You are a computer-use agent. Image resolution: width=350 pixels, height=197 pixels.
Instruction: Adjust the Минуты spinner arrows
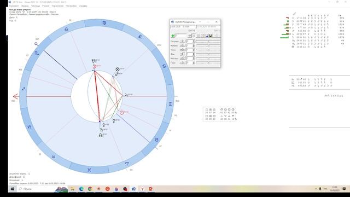tap(194, 45)
